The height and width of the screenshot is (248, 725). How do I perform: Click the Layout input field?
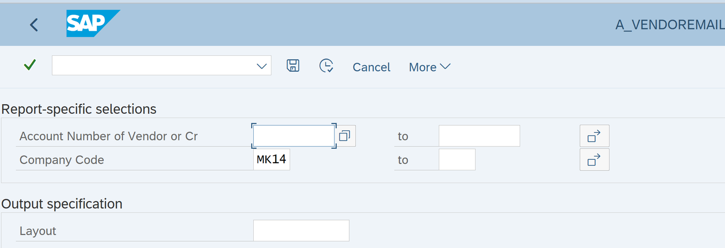[x=301, y=231]
